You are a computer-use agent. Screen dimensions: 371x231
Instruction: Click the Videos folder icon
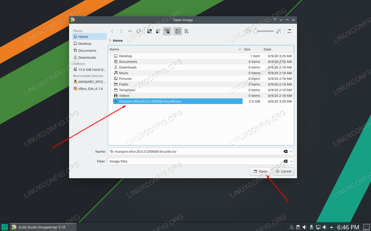click(116, 96)
